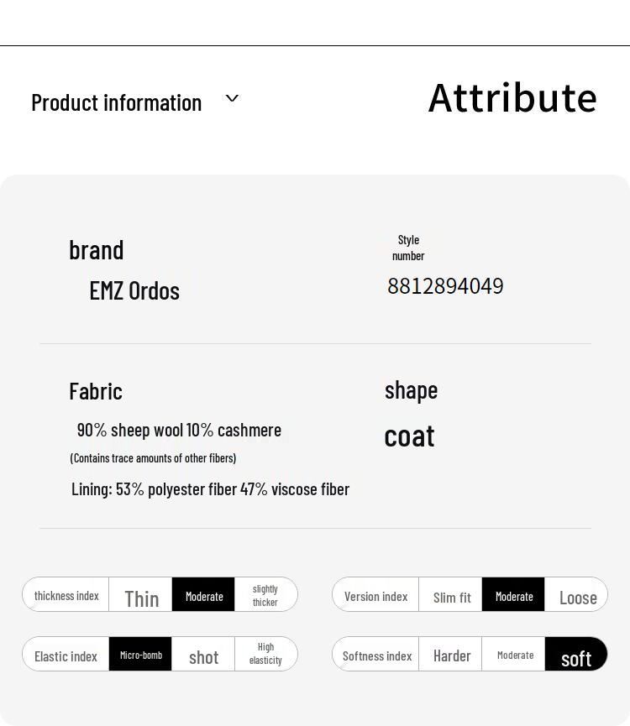
Task: Select Thin thickness option
Action: (141, 596)
